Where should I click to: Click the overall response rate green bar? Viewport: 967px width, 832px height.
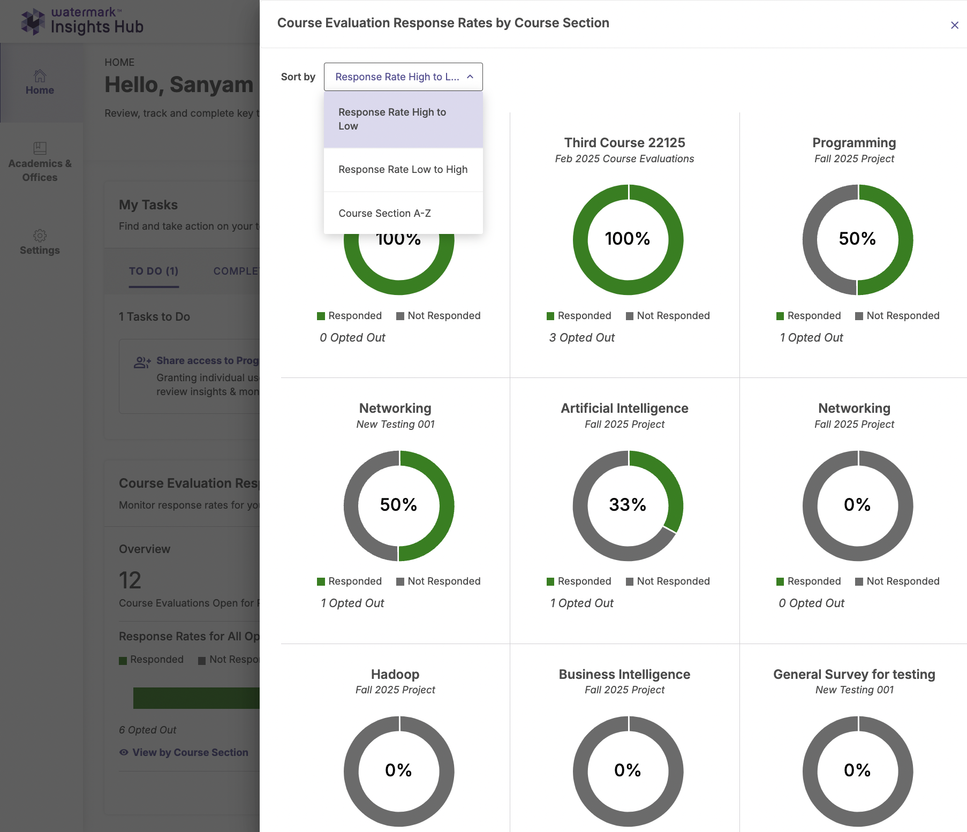point(197,698)
